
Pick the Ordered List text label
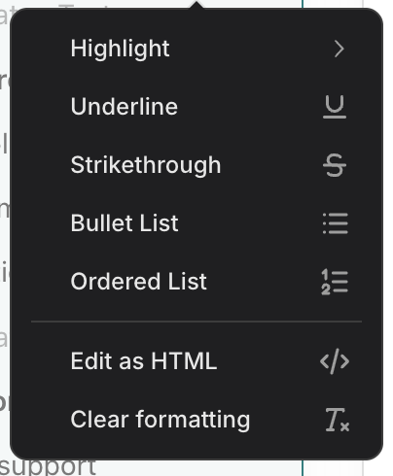(138, 281)
